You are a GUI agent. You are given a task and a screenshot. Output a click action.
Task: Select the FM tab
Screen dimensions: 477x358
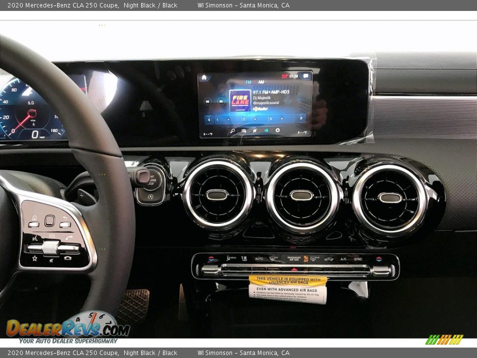click(248, 82)
